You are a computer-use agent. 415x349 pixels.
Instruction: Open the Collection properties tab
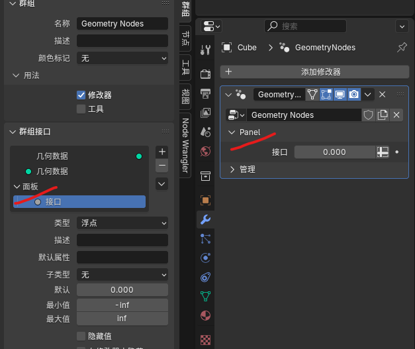tap(205, 175)
